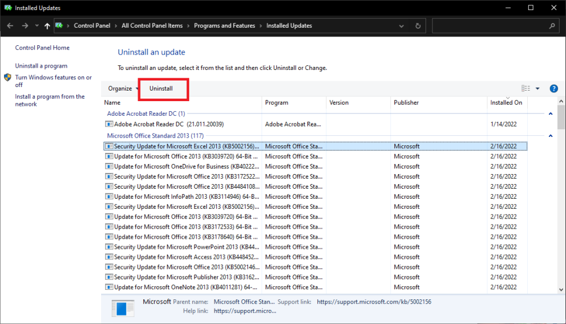This screenshot has height=324, width=566.
Task: Click icon of Publisher 2013 security update
Action: coord(109,278)
